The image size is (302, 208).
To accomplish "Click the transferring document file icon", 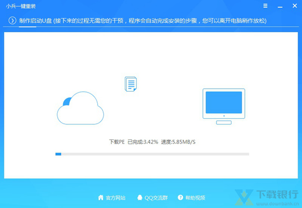I will pyautogui.click(x=131, y=84).
